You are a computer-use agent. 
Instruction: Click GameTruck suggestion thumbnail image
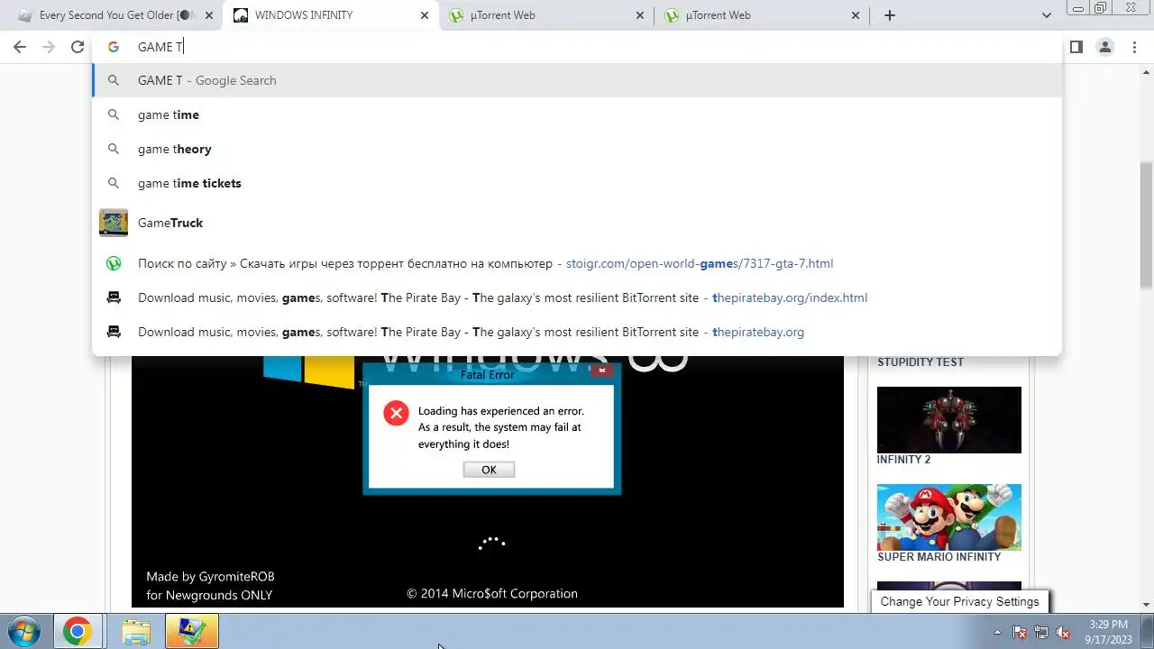pyautogui.click(x=114, y=223)
